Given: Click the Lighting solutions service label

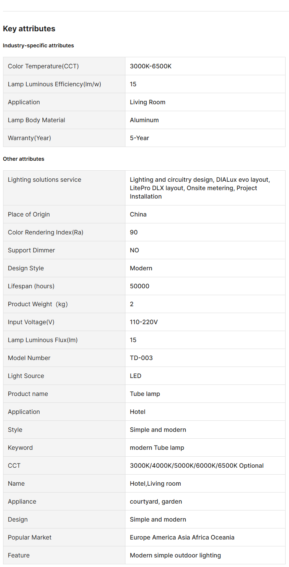Looking at the screenshot, I should pos(45,179).
